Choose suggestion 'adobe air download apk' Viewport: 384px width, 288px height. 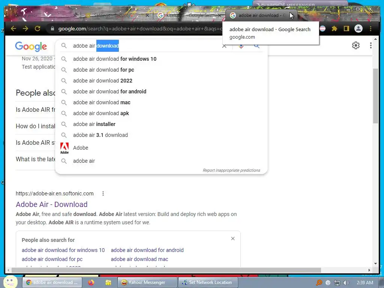click(x=161, y=113)
